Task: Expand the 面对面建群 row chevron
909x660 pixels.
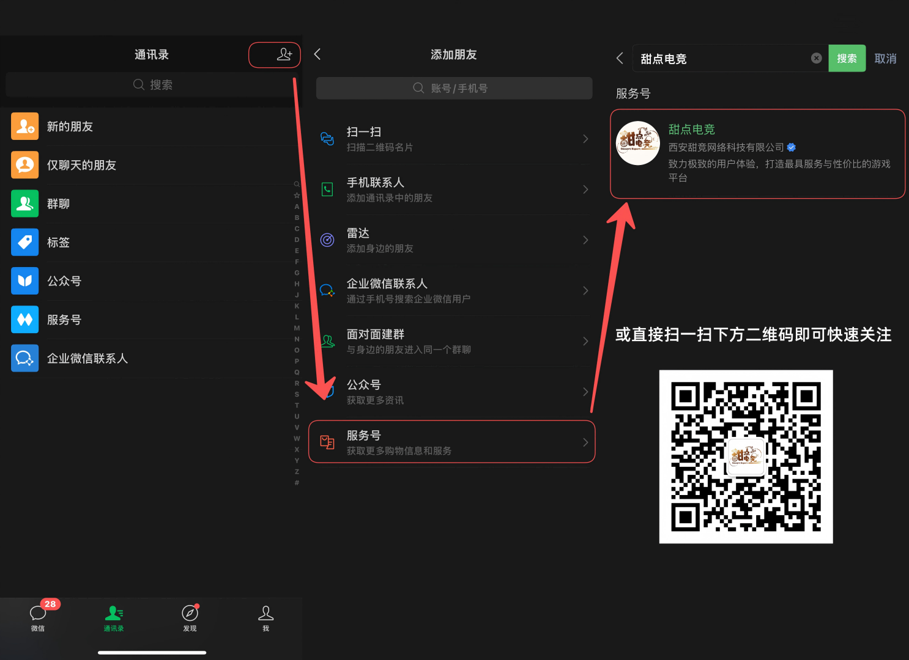Action: [x=585, y=341]
